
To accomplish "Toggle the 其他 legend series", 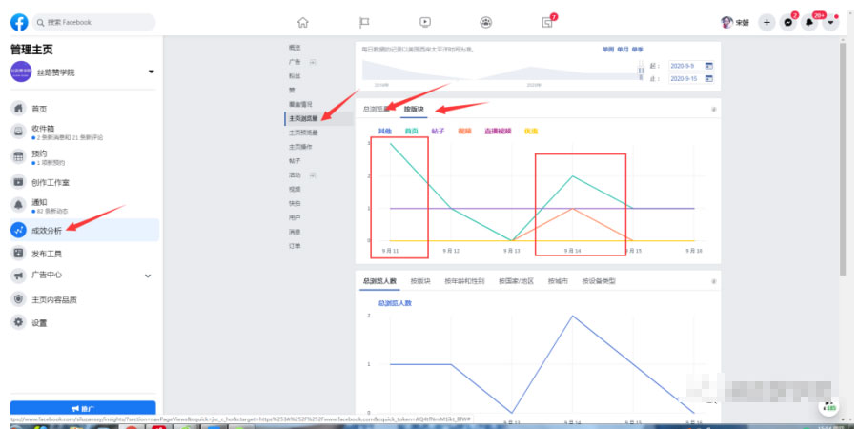I will pos(384,132).
